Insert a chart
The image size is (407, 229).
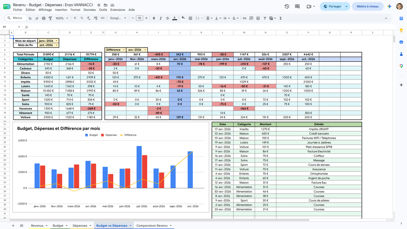258,18
